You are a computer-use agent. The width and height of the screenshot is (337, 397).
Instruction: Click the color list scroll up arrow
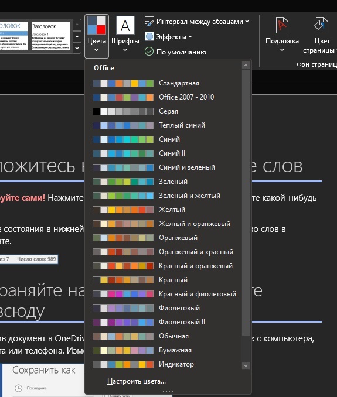pyautogui.click(x=246, y=66)
